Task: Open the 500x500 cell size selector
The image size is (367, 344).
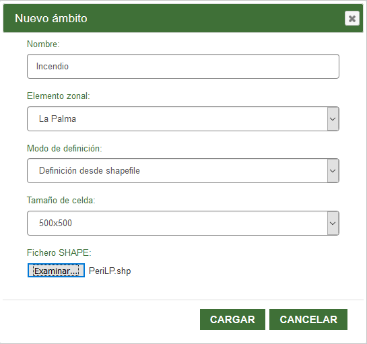Action: point(183,223)
